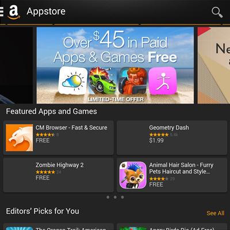
Task: Show the next banner on the right
Action: click(x=214, y=66)
